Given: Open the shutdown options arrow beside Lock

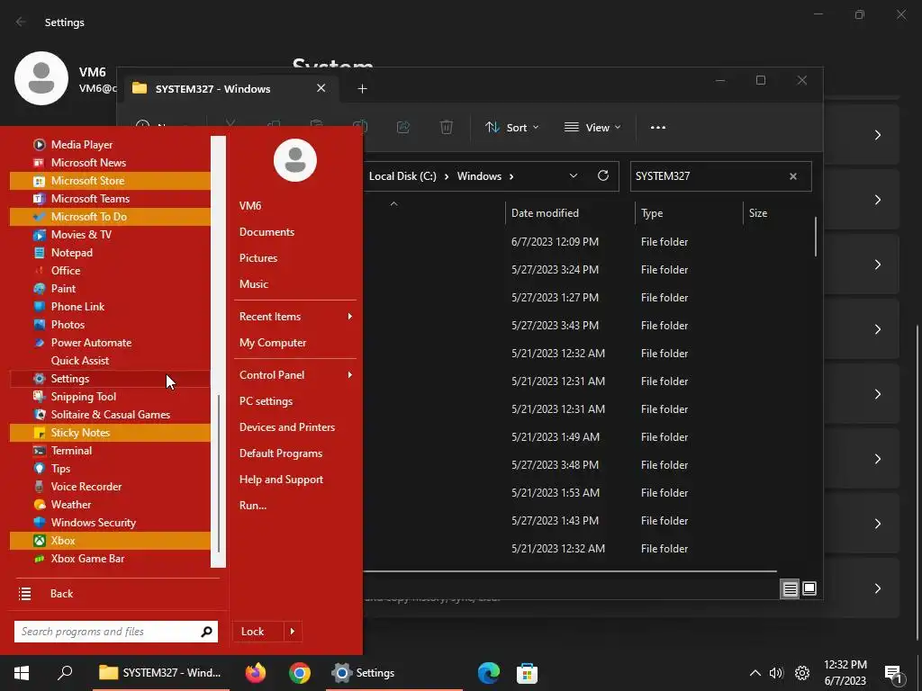Looking at the screenshot, I should tap(293, 632).
